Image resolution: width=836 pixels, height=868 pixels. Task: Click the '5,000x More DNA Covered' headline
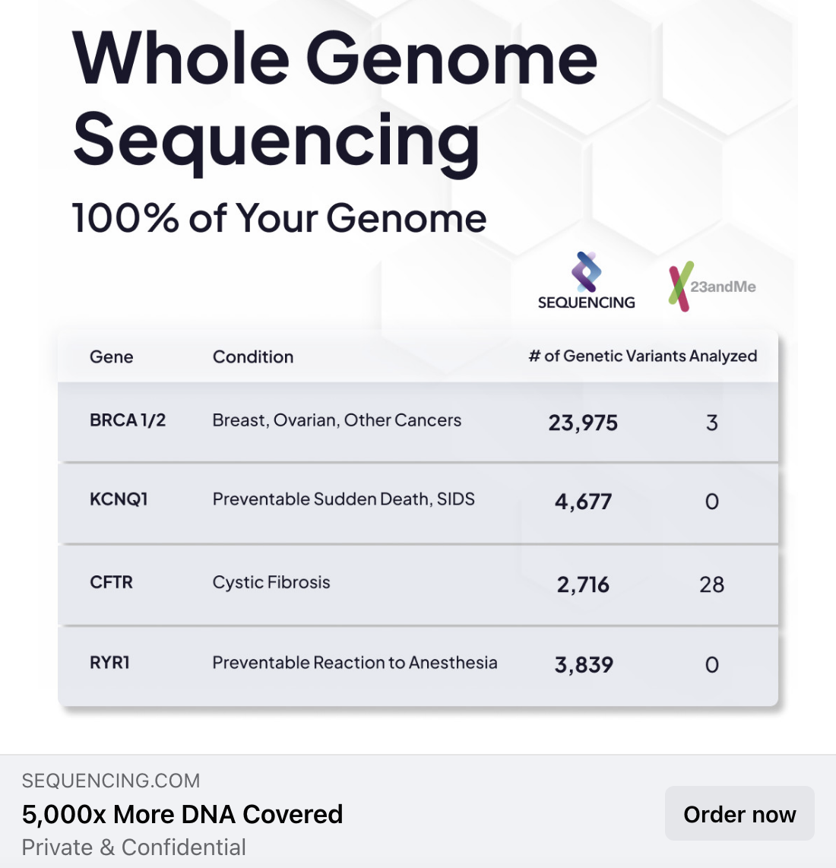click(182, 814)
